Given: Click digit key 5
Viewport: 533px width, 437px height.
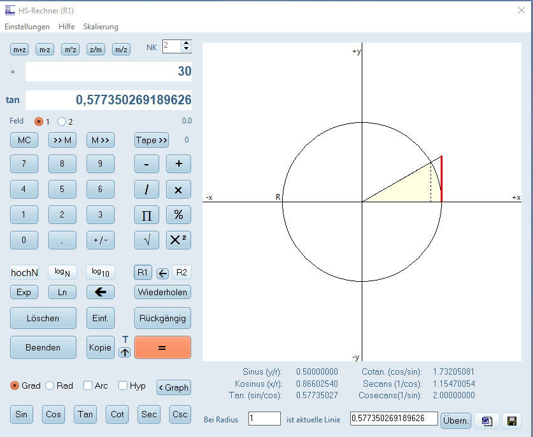Looking at the screenshot, I should (62, 190).
